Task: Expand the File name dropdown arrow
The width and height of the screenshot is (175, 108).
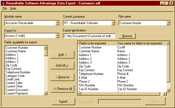Action: 168,23
